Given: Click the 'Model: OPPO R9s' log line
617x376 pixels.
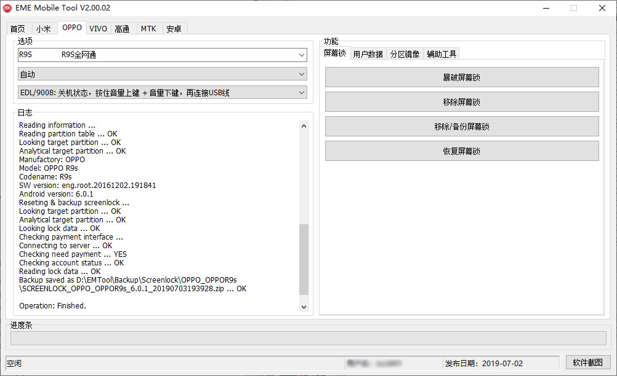Looking at the screenshot, I should 49,168.
